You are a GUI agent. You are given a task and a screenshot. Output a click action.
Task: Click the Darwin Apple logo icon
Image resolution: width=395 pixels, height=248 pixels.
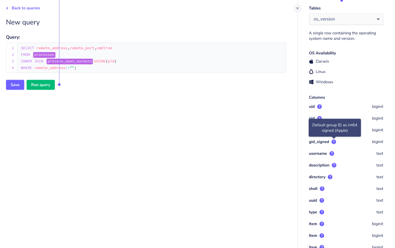pyautogui.click(x=311, y=62)
